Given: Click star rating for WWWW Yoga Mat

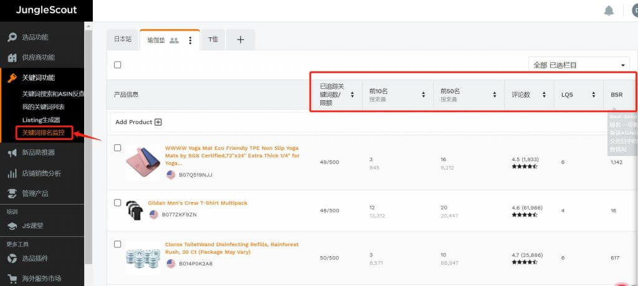Looking at the screenshot, I should pyautogui.click(x=525, y=167).
